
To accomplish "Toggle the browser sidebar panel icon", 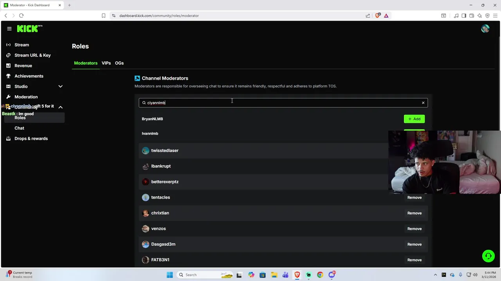I will (x=464, y=16).
